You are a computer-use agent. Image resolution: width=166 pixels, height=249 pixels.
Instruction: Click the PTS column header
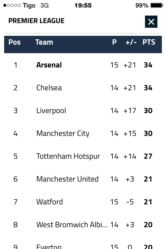click(x=149, y=42)
